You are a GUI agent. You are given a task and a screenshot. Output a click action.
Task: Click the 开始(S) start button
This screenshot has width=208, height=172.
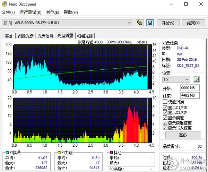tap(168, 23)
